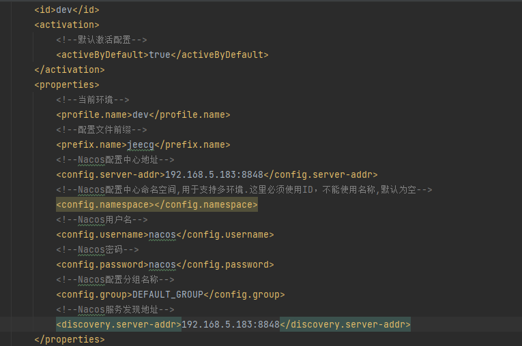Click the closing activation tag
The width and height of the screenshot is (522, 346).
coord(69,69)
